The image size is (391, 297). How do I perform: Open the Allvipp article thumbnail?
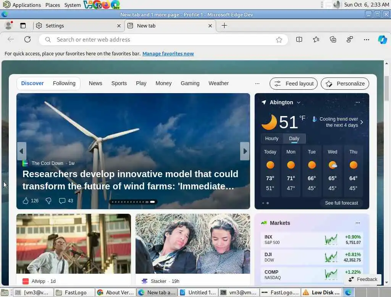[x=74, y=244]
